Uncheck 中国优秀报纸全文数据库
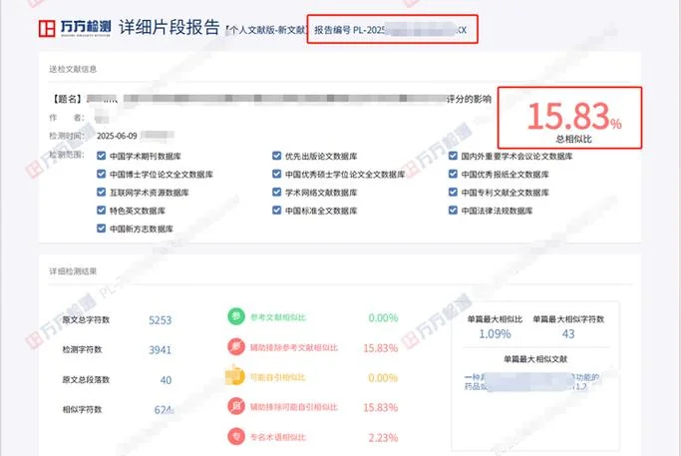Image resolution: width=681 pixels, height=456 pixels. [x=453, y=174]
